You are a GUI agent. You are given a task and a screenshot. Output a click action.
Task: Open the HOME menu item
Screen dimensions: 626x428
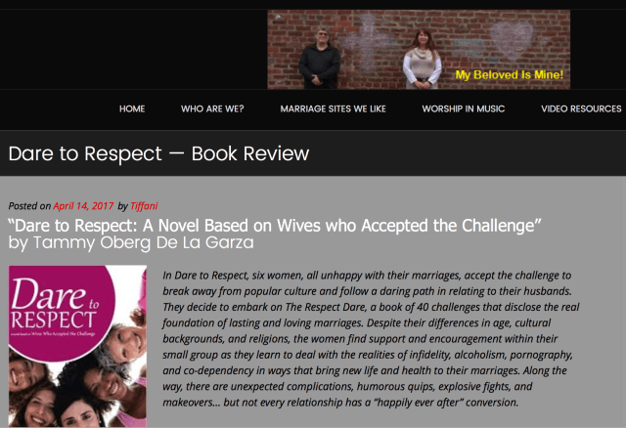pyautogui.click(x=132, y=108)
